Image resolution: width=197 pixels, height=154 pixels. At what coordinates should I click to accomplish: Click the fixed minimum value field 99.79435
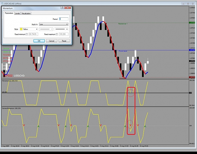coord(33,34)
